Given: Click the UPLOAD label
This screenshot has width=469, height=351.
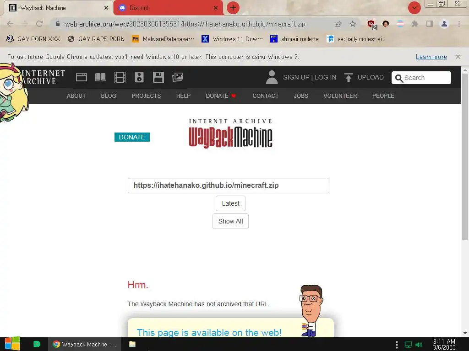Looking at the screenshot, I should tap(370, 77).
